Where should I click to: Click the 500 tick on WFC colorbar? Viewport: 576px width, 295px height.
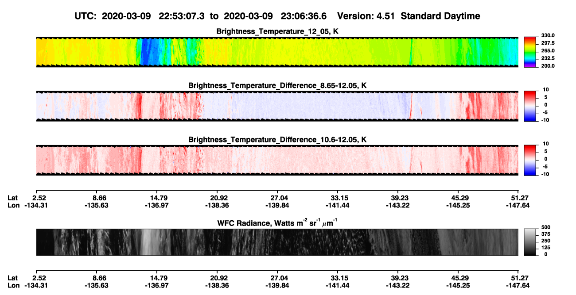point(545,227)
